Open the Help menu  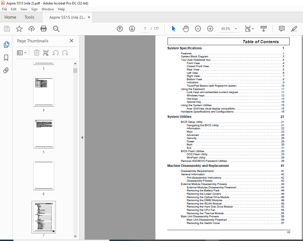pyautogui.click(x=61, y=9)
